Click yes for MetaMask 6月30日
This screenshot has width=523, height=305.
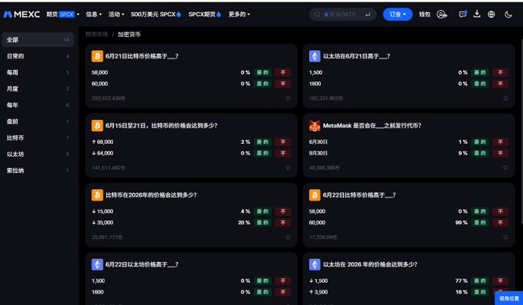click(480, 142)
